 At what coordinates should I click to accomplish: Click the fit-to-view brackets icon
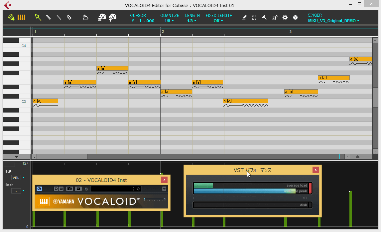(x=254, y=18)
